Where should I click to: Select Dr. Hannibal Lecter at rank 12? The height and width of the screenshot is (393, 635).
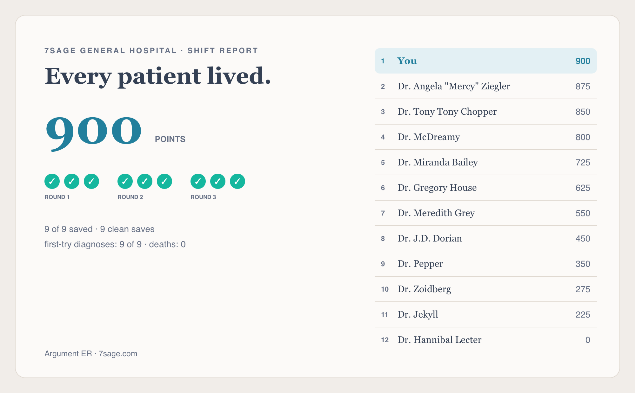click(486, 340)
